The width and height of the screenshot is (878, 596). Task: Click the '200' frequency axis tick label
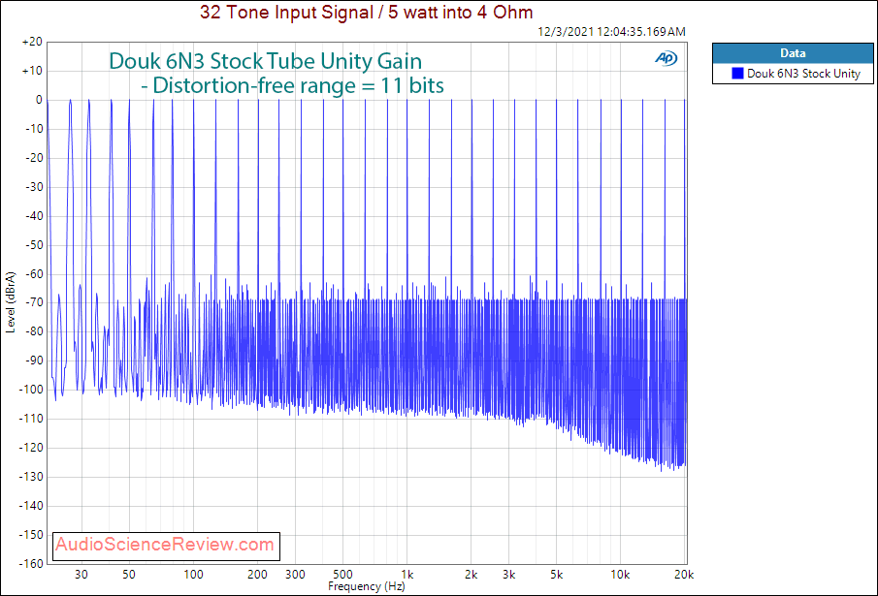pos(257,575)
